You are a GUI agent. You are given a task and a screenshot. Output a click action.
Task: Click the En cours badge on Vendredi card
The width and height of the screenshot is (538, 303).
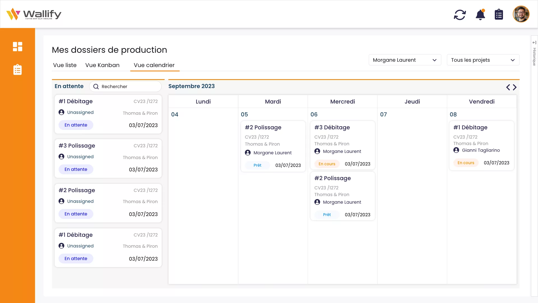pyautogui.click(x=466, y=163)
